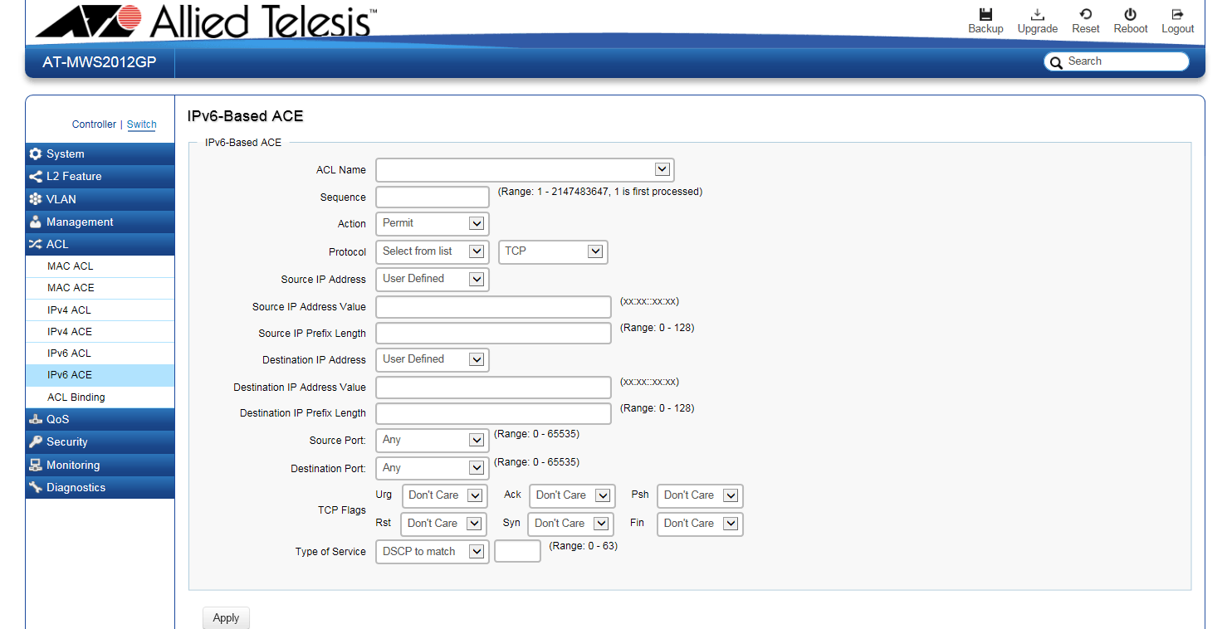Click the Apply button
The height and width of the screenshot is (629, 1232).
pyautogui.click(x=226, y=618)
